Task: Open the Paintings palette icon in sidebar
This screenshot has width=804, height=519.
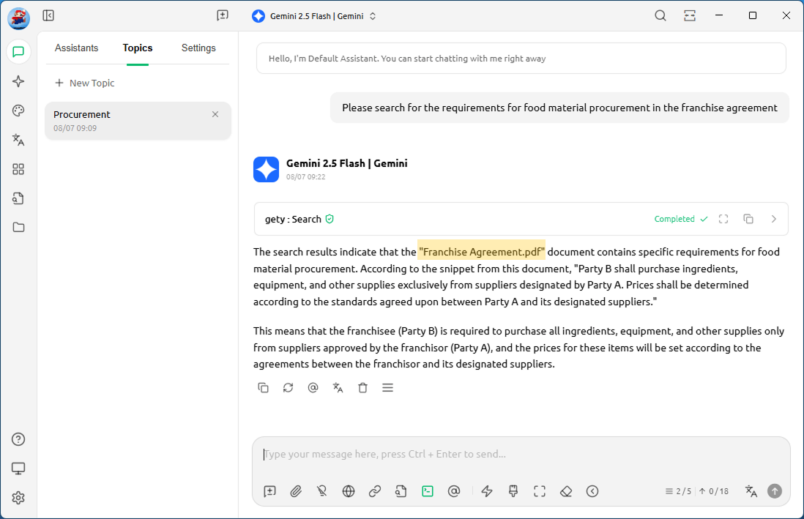Action: (x=18, y=111)
